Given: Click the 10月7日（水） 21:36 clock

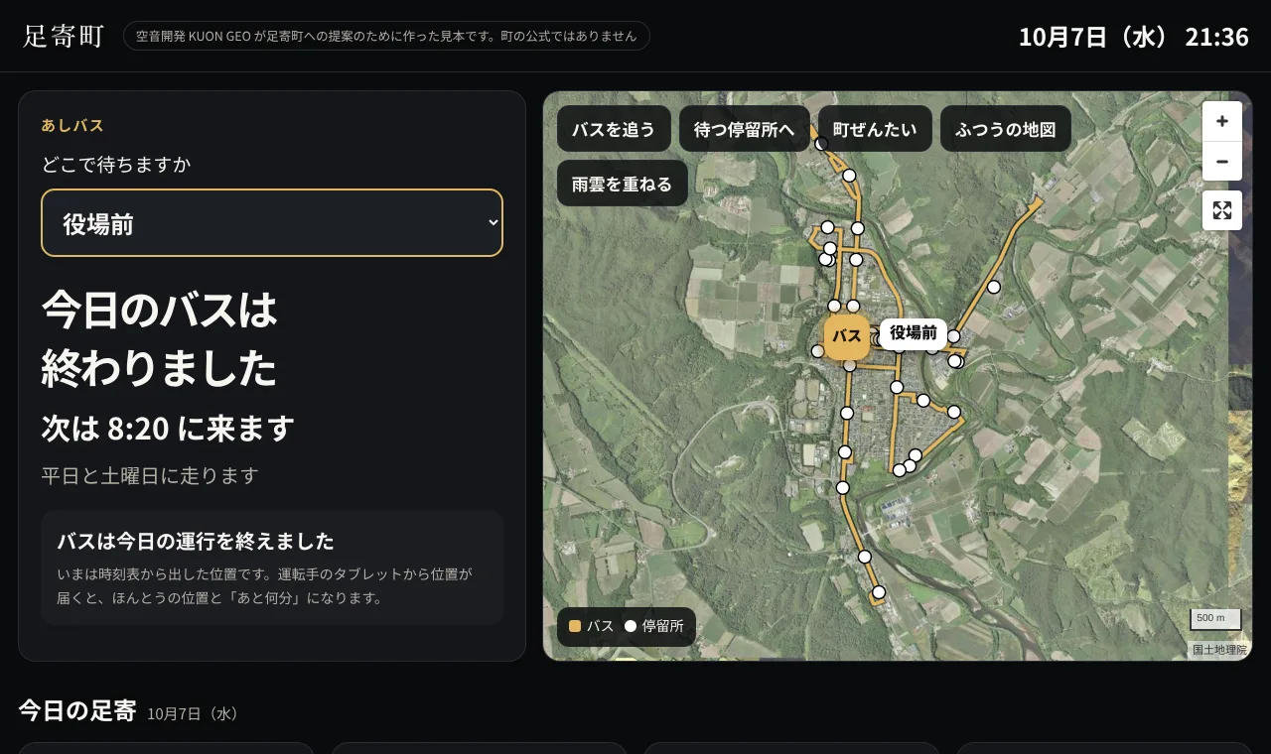Looking at the screenshot, I should [x=1134, y=37].
